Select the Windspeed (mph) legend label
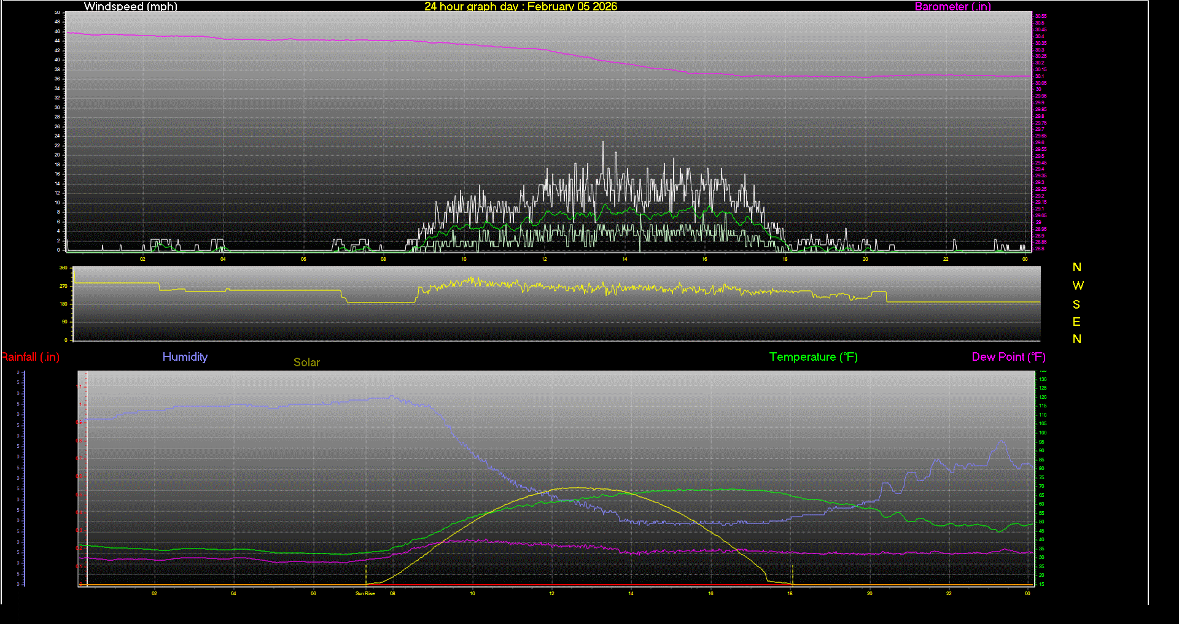 130,7
